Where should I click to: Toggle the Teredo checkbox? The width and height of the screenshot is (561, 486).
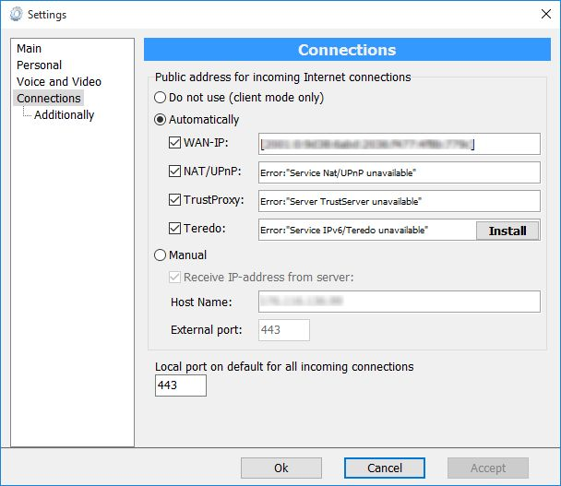coord(175,229)
